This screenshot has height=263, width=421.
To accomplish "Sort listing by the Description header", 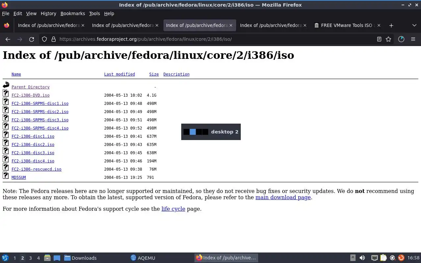I will point(176,74).
